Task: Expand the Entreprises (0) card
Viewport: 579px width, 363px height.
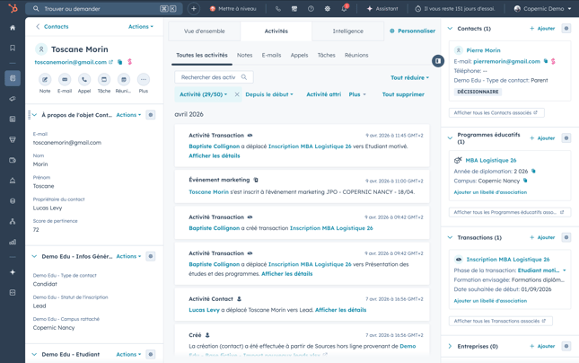Action: [x=450, y=346]
